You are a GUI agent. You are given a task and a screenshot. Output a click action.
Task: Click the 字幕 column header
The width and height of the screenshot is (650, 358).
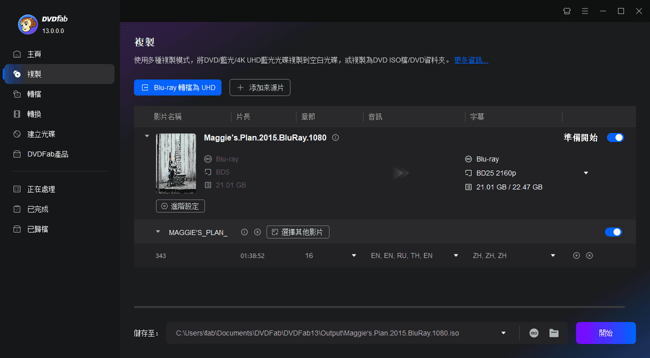pos(477,116)
